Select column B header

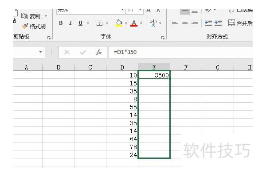pyautogui.click(x=58, y=67)
